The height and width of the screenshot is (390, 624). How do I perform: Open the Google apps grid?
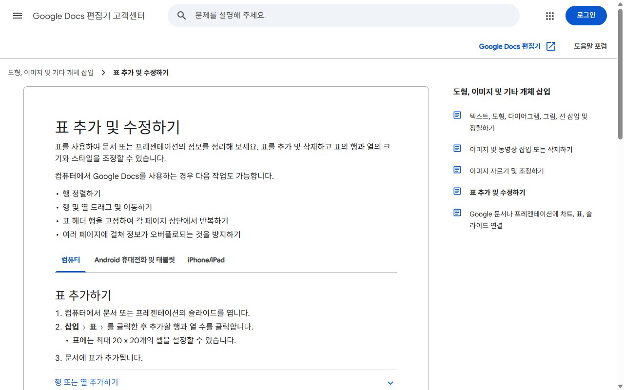550,16
